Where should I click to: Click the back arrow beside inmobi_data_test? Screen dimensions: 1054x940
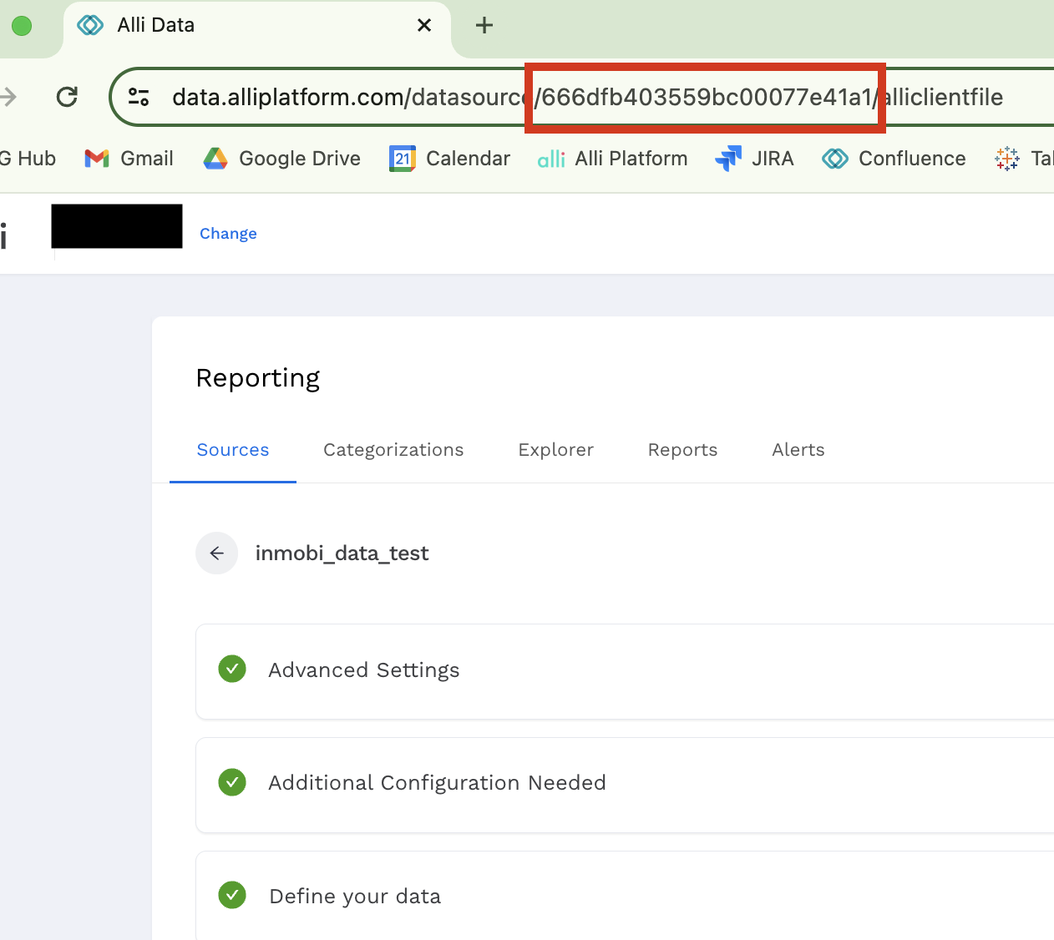point(217,553)
